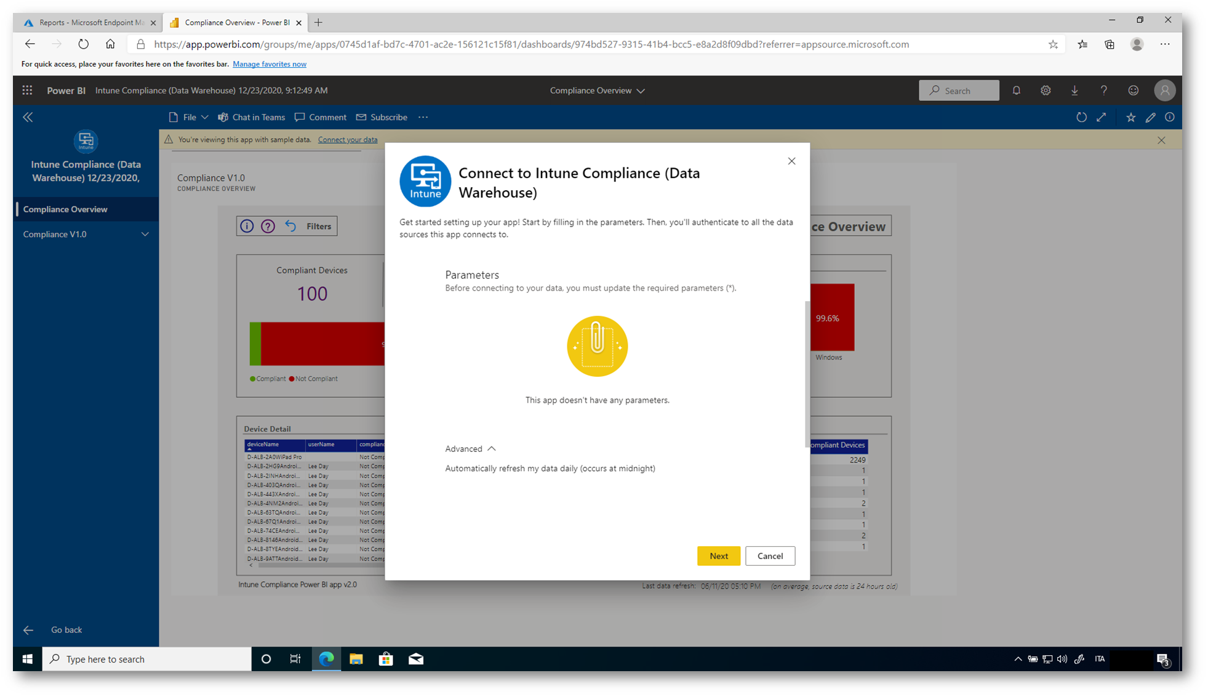Click the download arrow in Power BI header
Viewport: 1208px width, 697px height.
[1074, 91]
